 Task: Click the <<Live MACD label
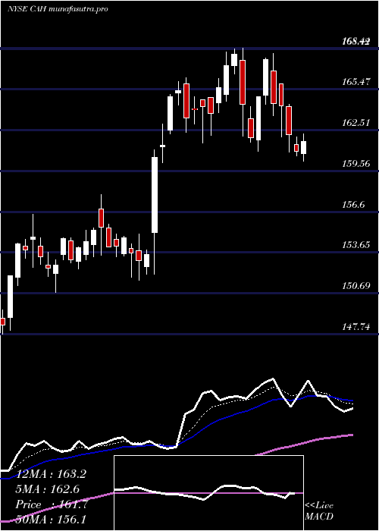coord(319,511)
